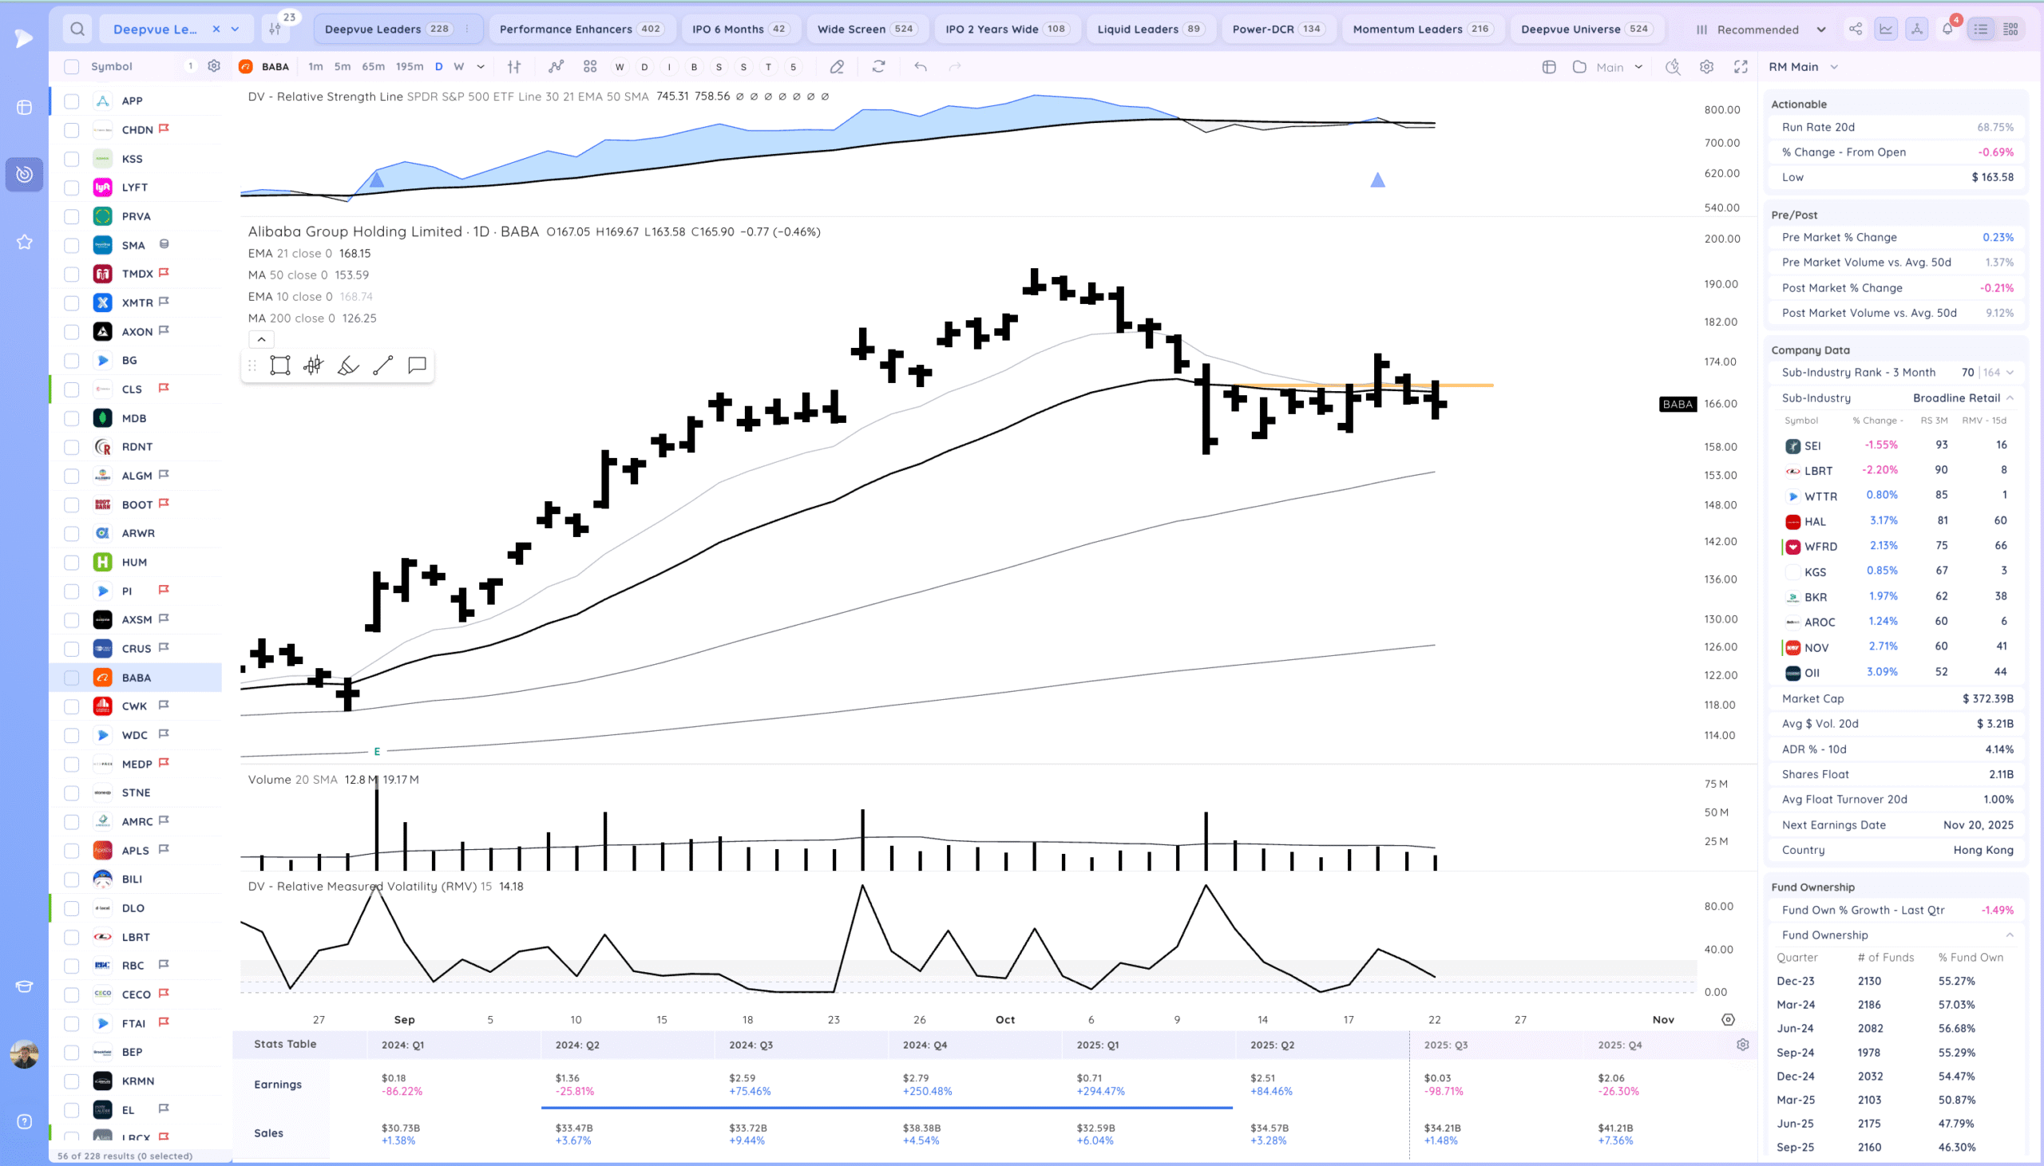The height and width of the screenshot is (1166, 2044).
Task: Check the box next to LYFT
Action: pyautogui.click(x=71, y=188)
